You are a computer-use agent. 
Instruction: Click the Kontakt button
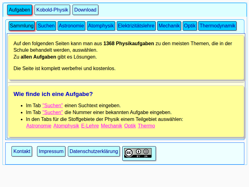[22, 151]
